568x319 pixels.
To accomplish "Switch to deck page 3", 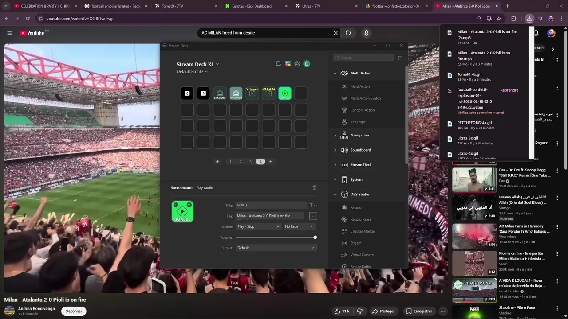I will 250,162.
